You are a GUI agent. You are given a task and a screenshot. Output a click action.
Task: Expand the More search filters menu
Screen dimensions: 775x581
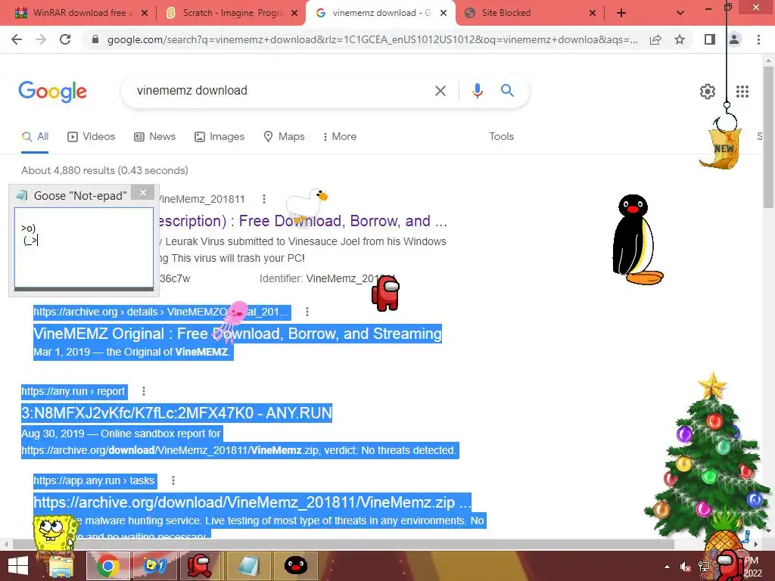point(339,137)
